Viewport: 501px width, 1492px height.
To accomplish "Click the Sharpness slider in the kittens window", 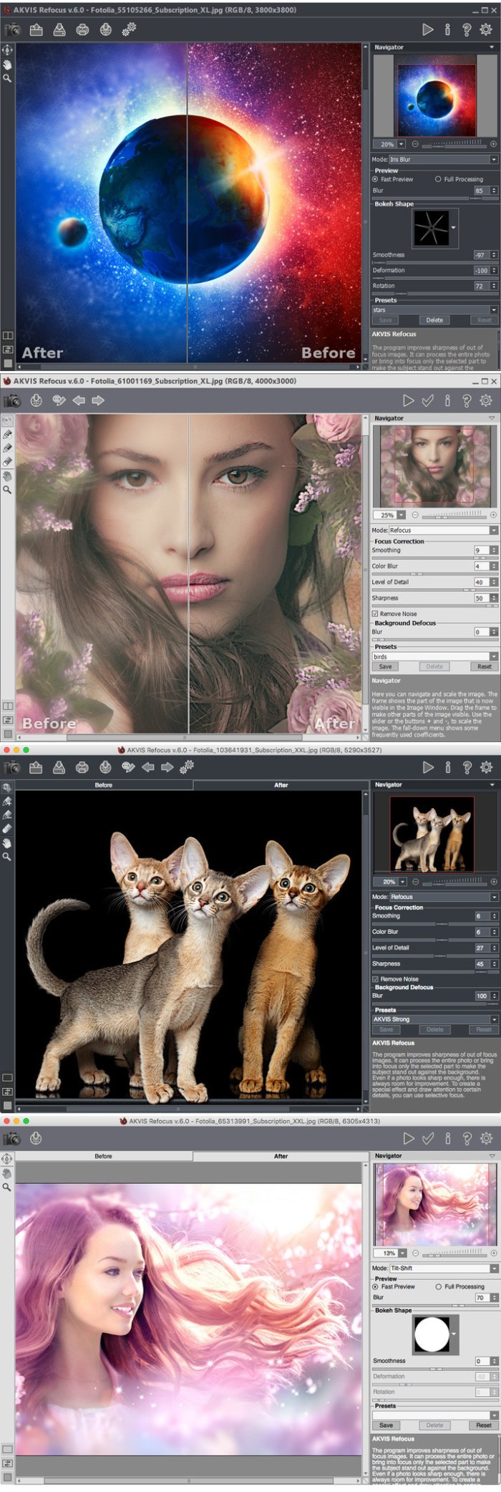I will point(429,971).
